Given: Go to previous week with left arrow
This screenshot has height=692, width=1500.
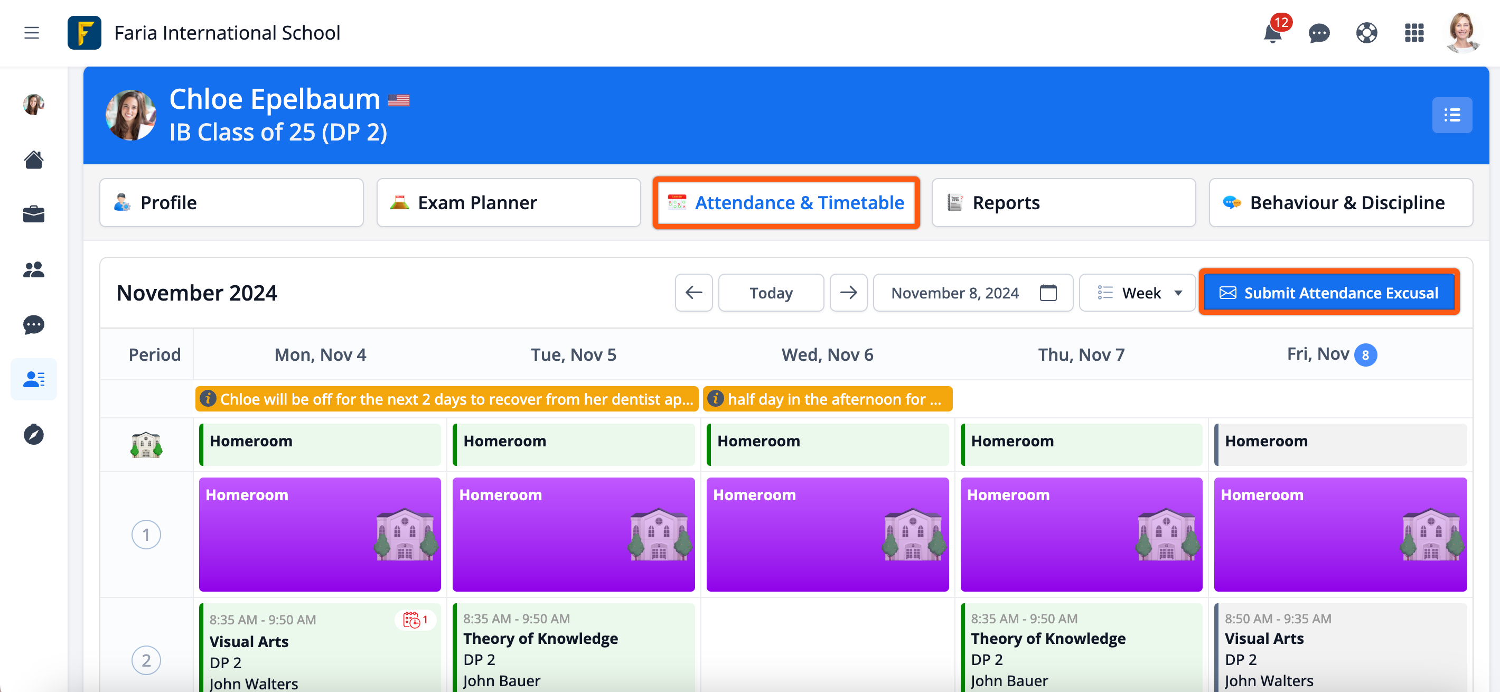Looking at the screenshot, I should point(693,293).
